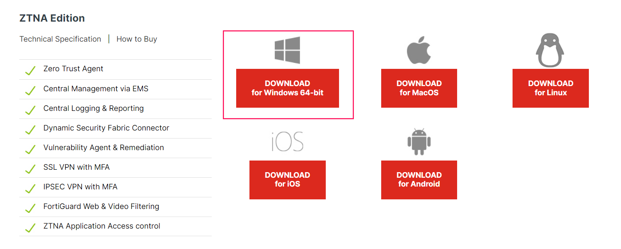
Task: Open the How to Buy link
Action: click(x=137, y=39)
